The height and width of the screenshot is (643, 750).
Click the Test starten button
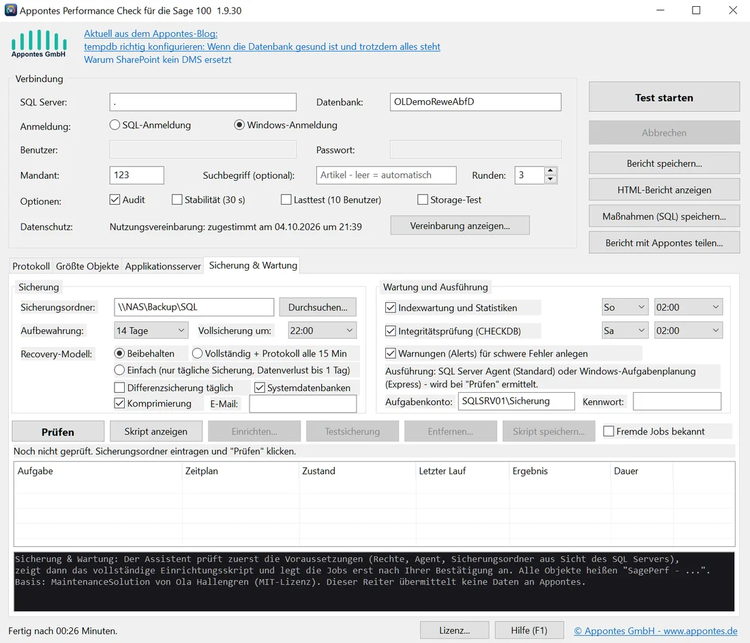[664, 97]
